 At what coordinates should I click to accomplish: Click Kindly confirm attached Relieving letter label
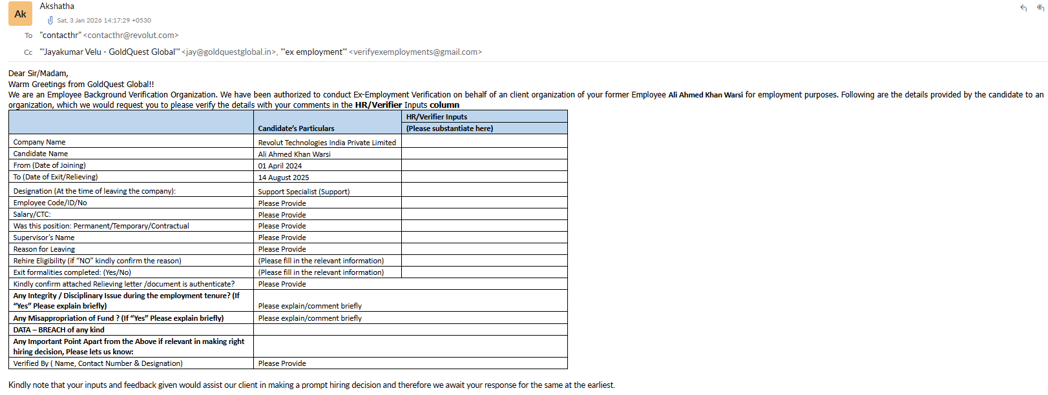point(124,284)
